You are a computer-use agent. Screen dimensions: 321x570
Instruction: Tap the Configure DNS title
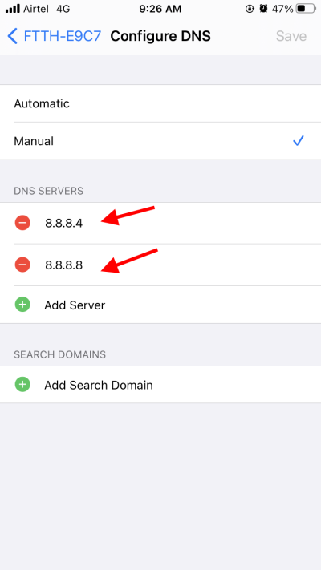(160, 36)
